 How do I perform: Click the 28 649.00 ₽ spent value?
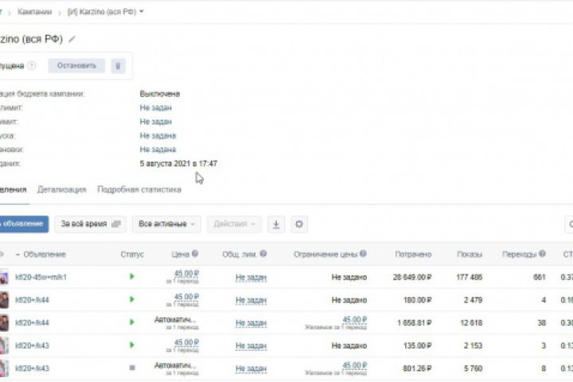pyautogui.click(x=412, y=278)
